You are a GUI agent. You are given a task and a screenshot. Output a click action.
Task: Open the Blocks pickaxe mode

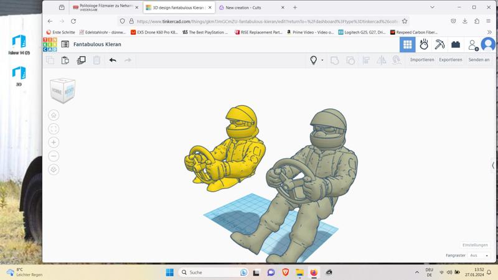439,44
